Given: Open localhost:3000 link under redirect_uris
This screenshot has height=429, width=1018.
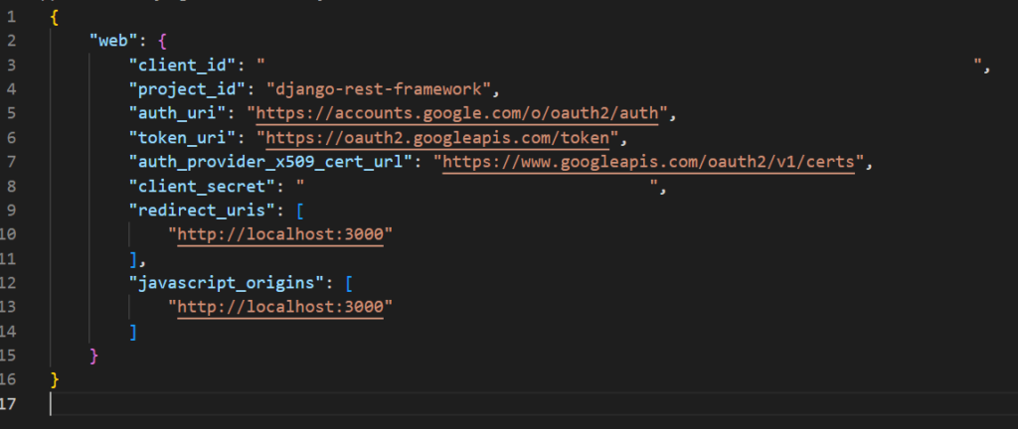Looking at the screenshot, I should click(x=280, y=234).
